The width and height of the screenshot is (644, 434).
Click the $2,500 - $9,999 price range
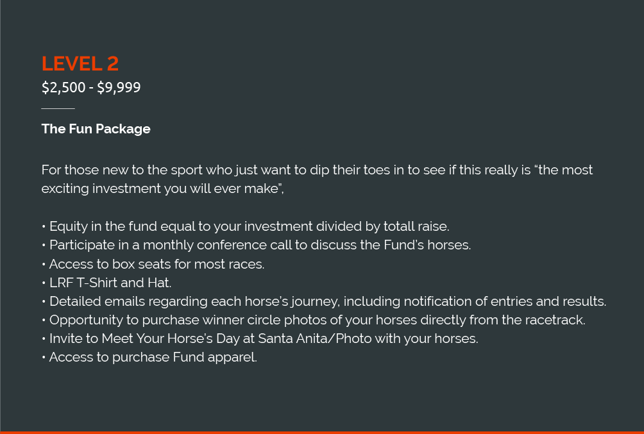(x=90, y=87)
